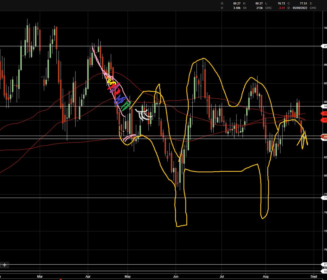Viewport: 327px width, 280px height.
Task: Click the Open price value next to O:
Action: (x=237, y=4)
